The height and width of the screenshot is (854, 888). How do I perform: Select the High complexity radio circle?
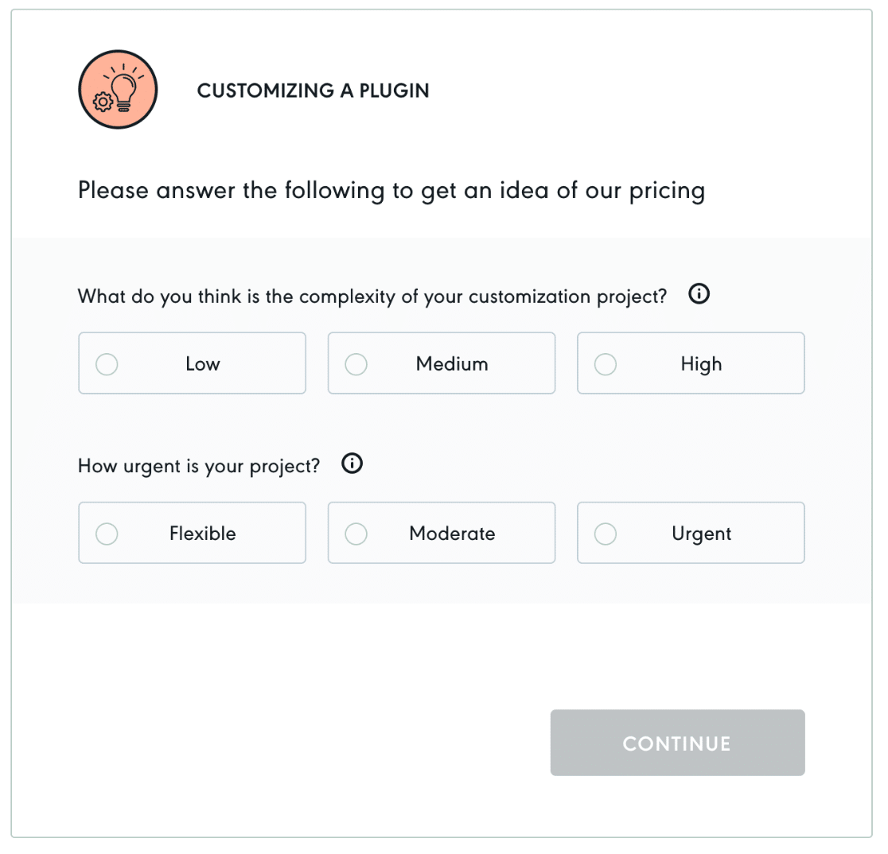pyautogui.click(x=606, y=364)
